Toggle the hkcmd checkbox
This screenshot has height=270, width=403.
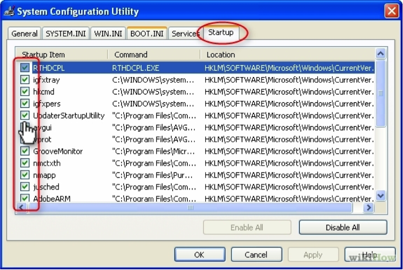(25, 91)
